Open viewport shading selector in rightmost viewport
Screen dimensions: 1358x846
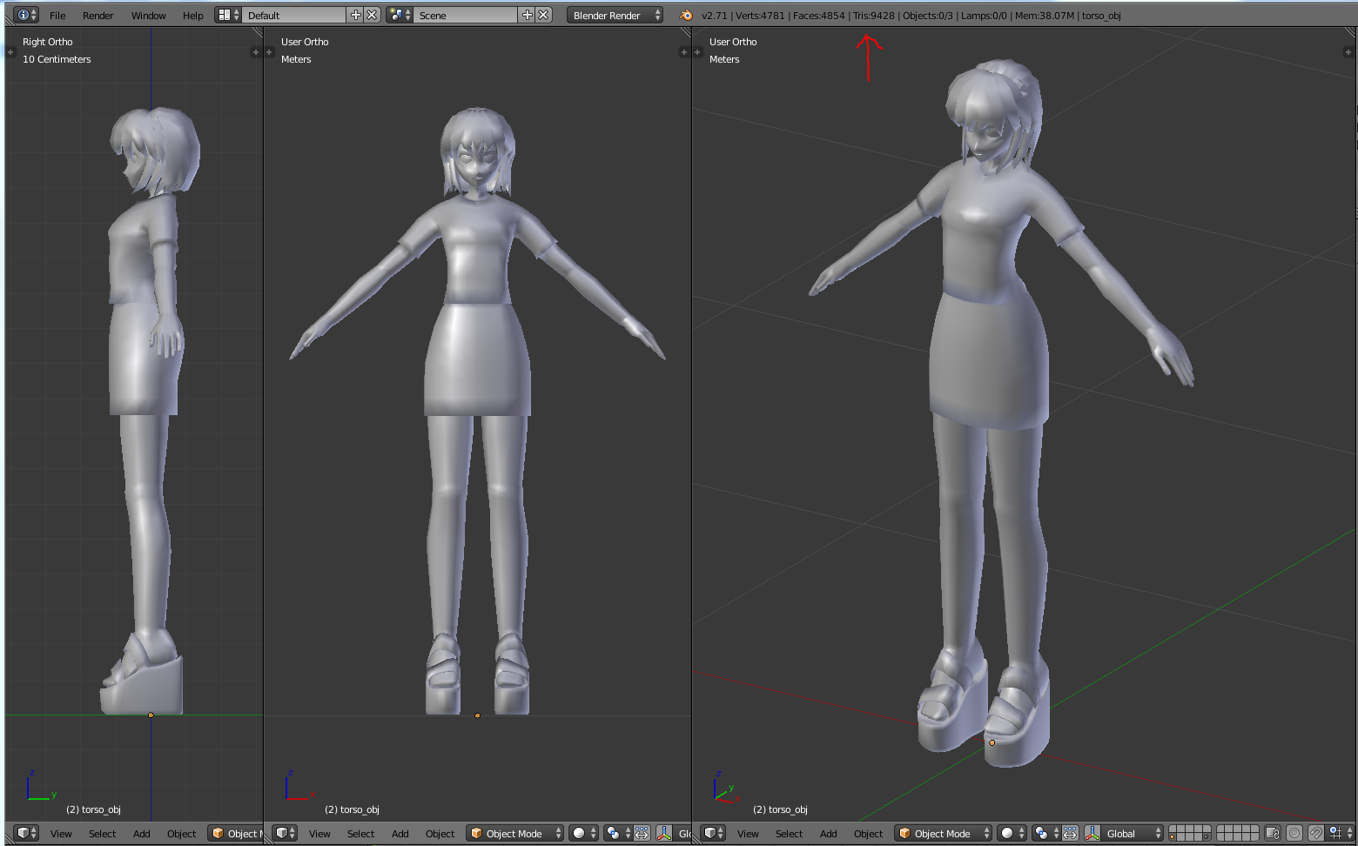[1012, 833]
